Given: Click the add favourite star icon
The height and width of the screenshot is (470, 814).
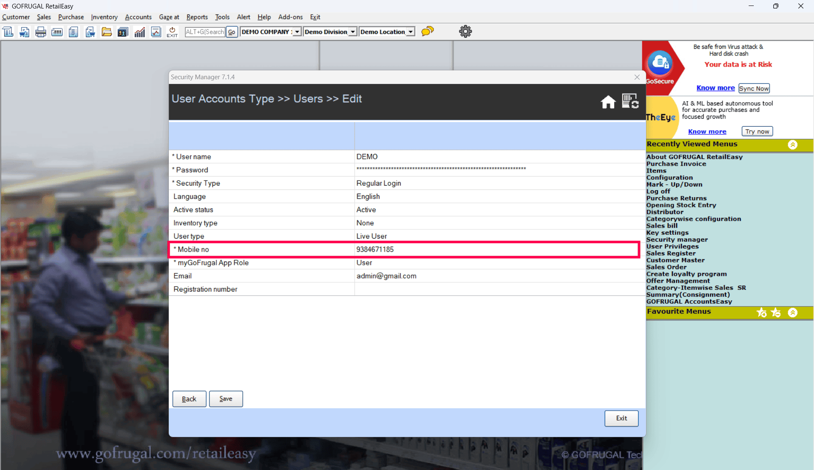Looking at the screenshot, I should [762, 312].
